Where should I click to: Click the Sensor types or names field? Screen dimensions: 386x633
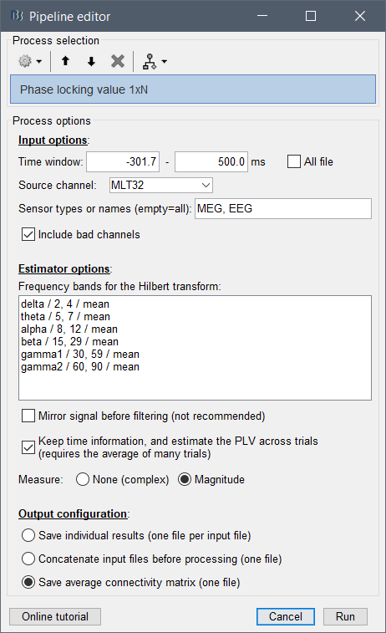(x=283, y=208)
